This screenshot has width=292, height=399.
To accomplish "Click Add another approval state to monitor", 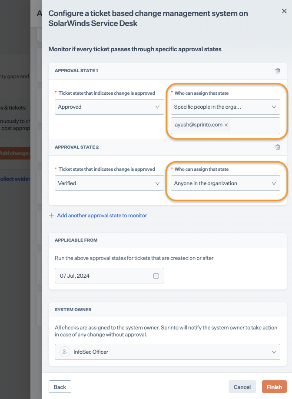I will [102, 216].
